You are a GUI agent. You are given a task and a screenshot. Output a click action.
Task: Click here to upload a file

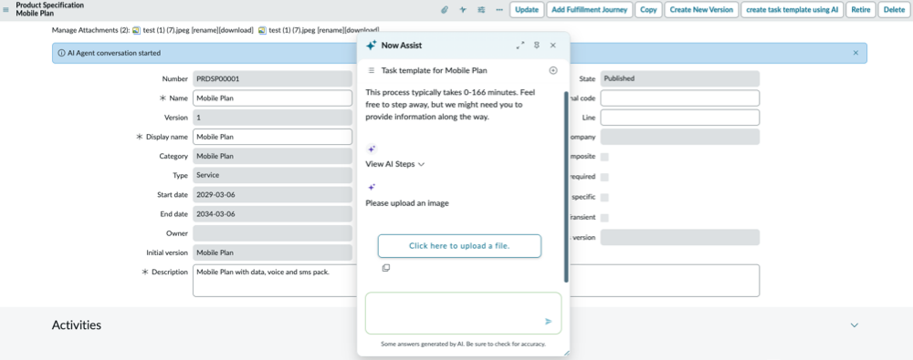click(459, 246)
